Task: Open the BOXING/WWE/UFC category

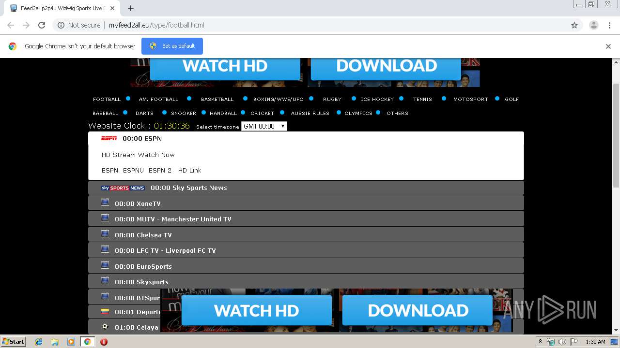Action: 278,99
